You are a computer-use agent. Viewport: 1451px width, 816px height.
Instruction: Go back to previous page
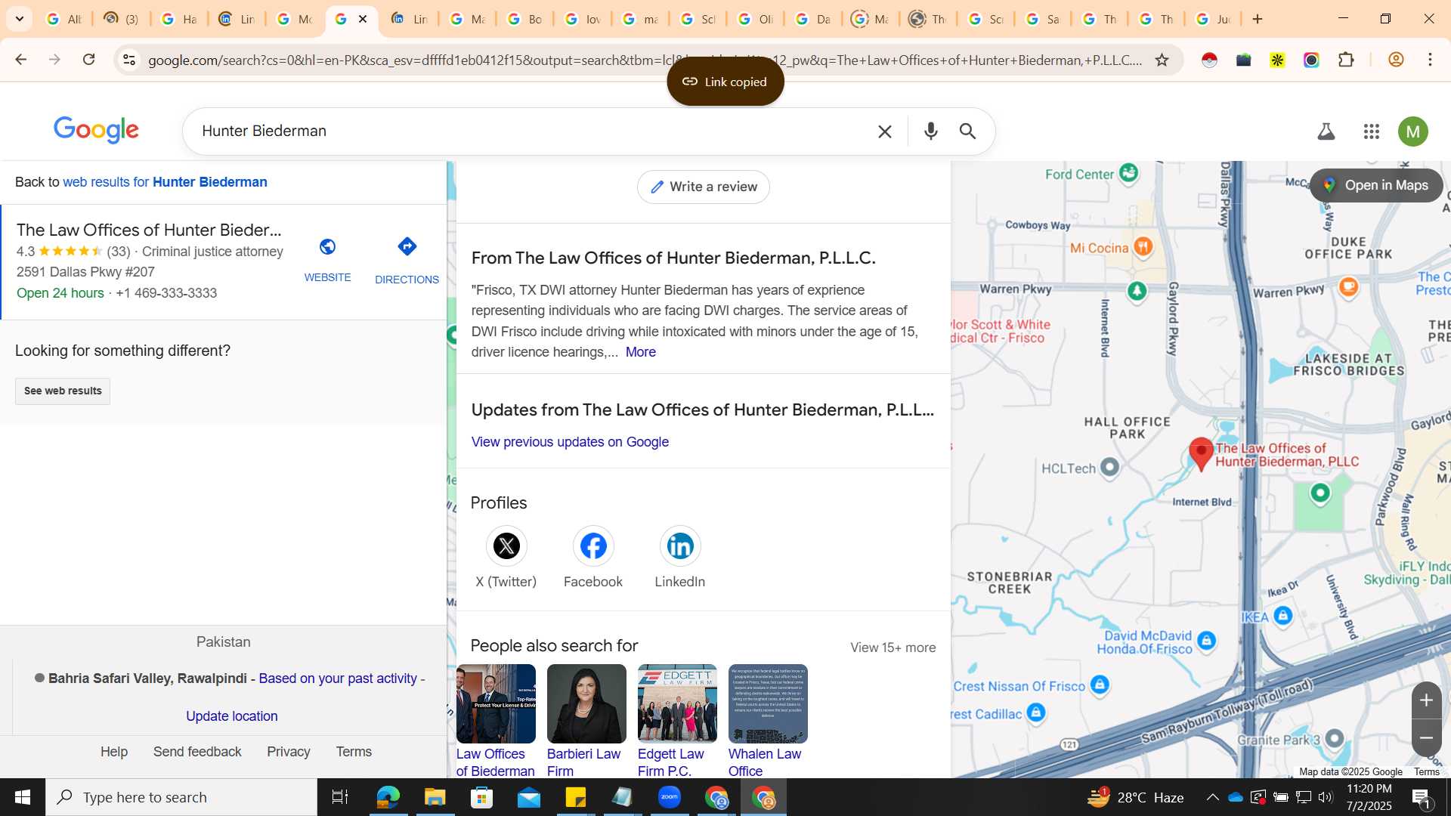click(21, 60)
